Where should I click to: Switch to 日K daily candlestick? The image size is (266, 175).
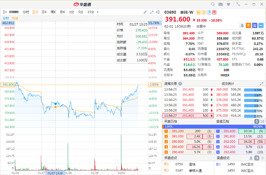[44, 12]
